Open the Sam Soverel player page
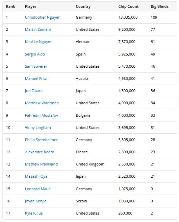The width and height of the screenshot is (179, 222). pyautogui.click(x=36, y=66)
